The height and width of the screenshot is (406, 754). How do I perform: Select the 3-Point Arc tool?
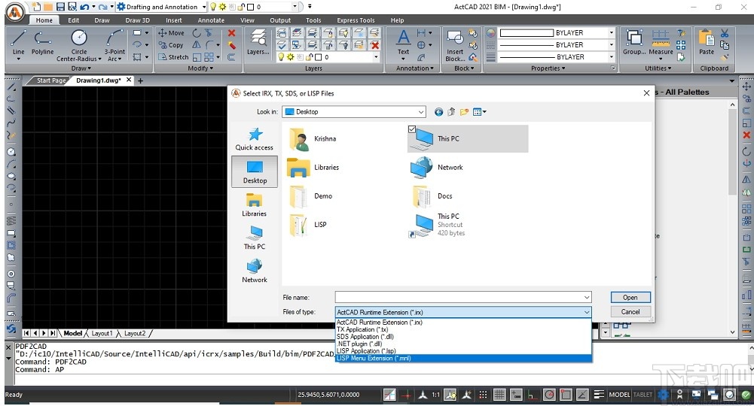click(114, 44)
